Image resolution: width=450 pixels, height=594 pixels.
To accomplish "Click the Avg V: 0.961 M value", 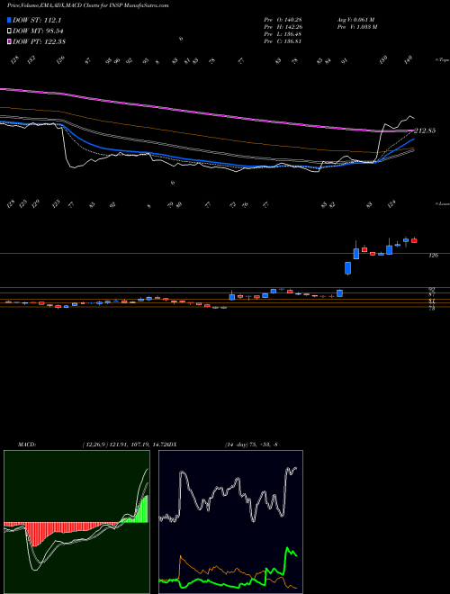I will tap(358, 19).
